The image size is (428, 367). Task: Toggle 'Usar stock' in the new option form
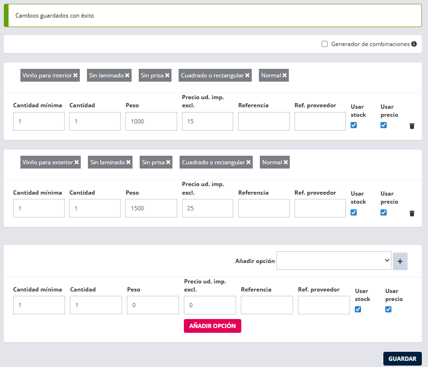[358, 310]
